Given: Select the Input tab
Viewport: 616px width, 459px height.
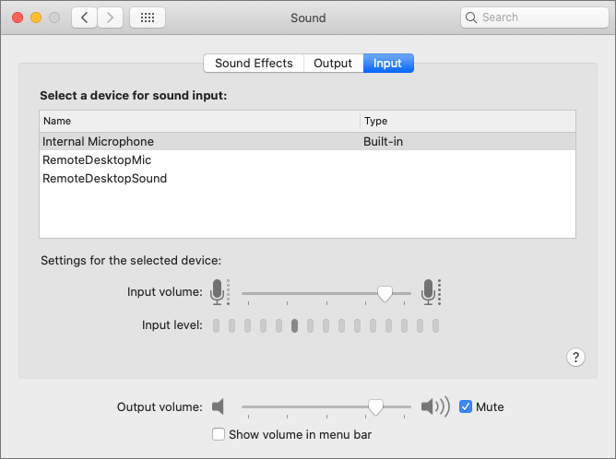Looking at the screenshot, I should [x=387, y=63].
